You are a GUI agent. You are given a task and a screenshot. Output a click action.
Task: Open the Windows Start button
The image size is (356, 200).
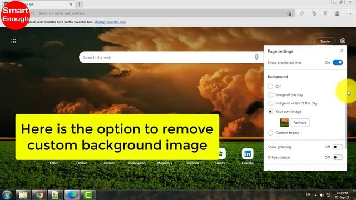tap(7, 195)
